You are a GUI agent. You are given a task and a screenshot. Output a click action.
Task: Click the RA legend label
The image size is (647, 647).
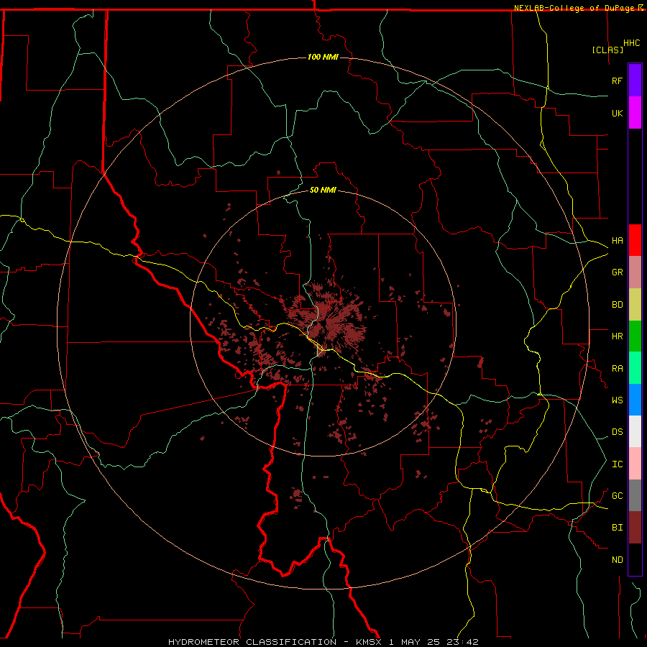point(617,369)
